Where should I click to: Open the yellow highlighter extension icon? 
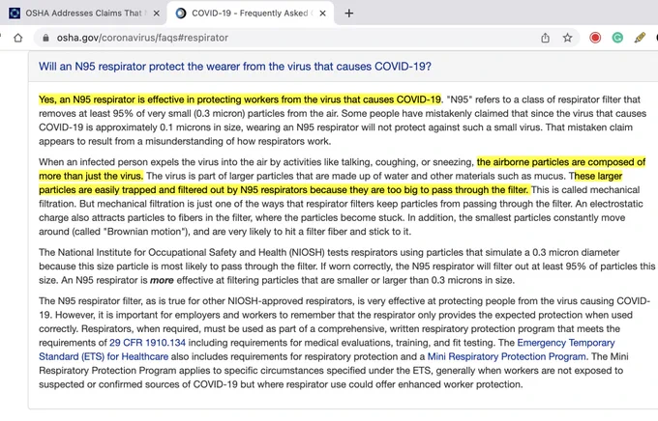pyautogui.click(x=640, y=38)
